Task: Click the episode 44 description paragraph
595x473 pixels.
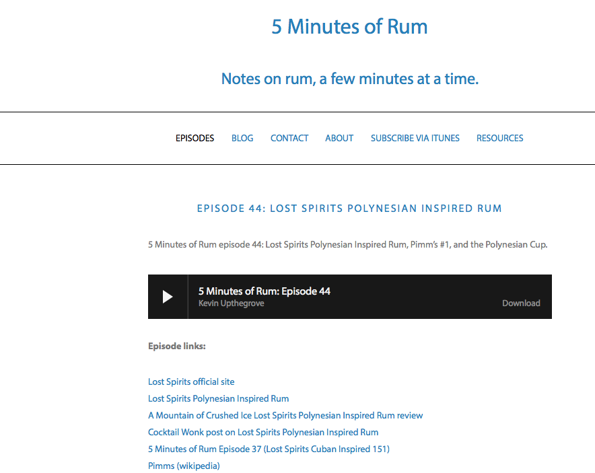Action: [x=347, y=245]
